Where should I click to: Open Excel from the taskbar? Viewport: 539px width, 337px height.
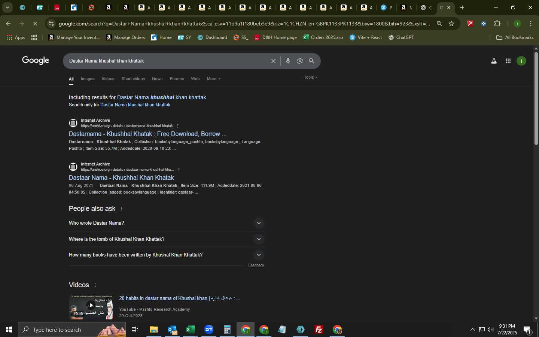pos(191,330)
